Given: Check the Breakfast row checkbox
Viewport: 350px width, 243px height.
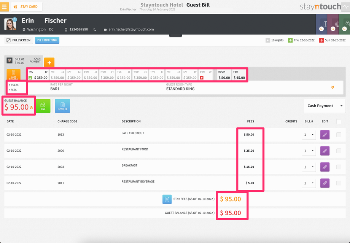Looking at the screenshot, I should pyautogui.click(x=339, y=167).
